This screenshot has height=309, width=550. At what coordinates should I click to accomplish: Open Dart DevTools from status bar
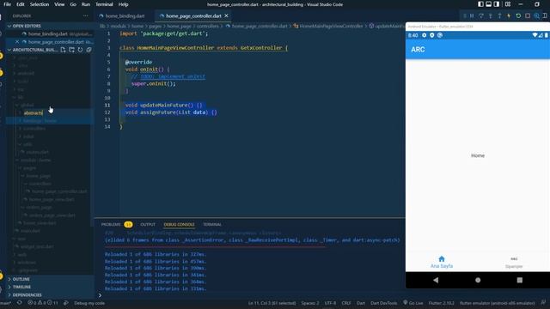pos(384,303)
